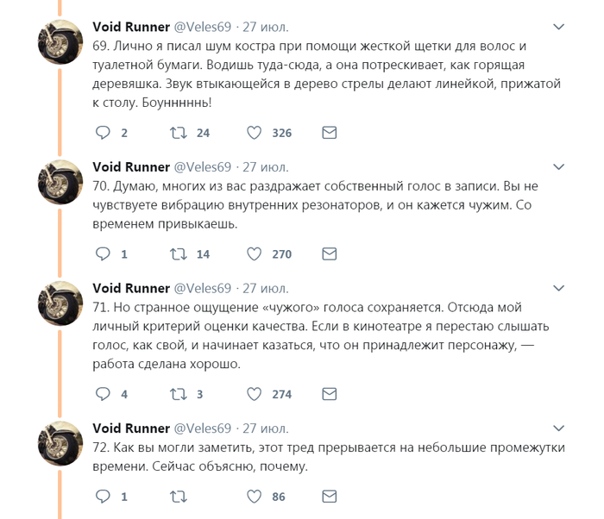This screenshot has height=519, width=604.
Task: Send tweet 69 via direct message
Action: pos(329,133)
